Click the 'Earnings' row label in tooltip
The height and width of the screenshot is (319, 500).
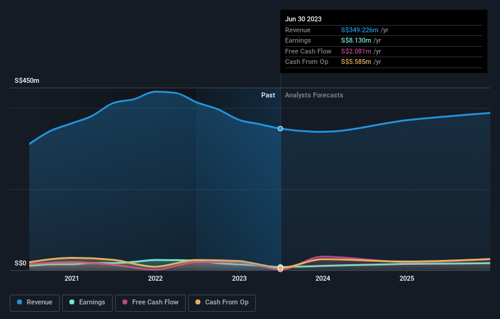[298, 40]
